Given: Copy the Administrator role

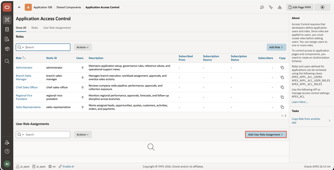Looking at the screenshot, I should click(282, 67).
